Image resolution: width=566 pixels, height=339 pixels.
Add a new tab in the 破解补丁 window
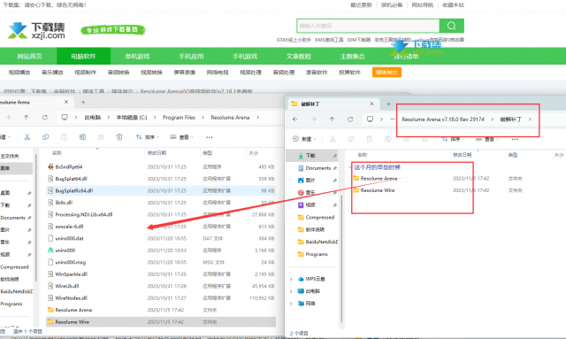[388, 104]
